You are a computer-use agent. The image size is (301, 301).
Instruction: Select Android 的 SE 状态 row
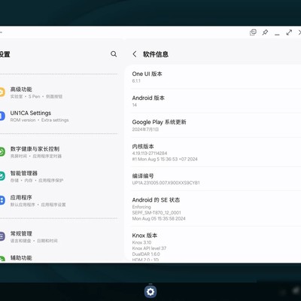coord(216,208)
